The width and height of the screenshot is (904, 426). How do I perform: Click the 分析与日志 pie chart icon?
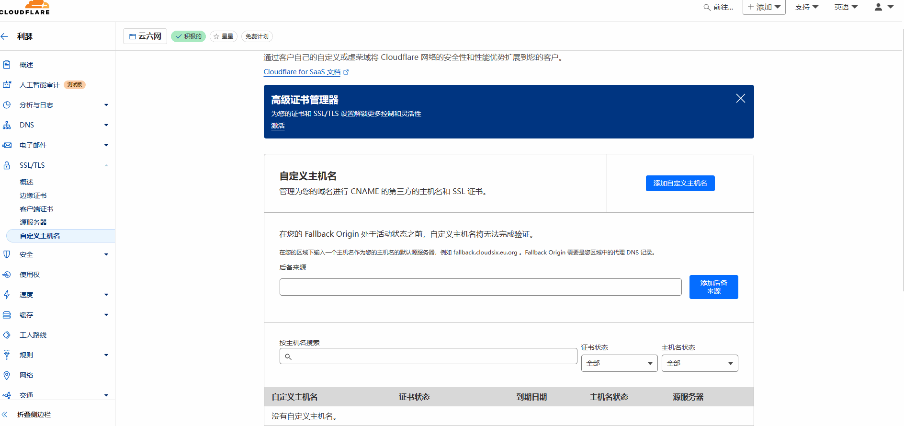coord(7,105)
